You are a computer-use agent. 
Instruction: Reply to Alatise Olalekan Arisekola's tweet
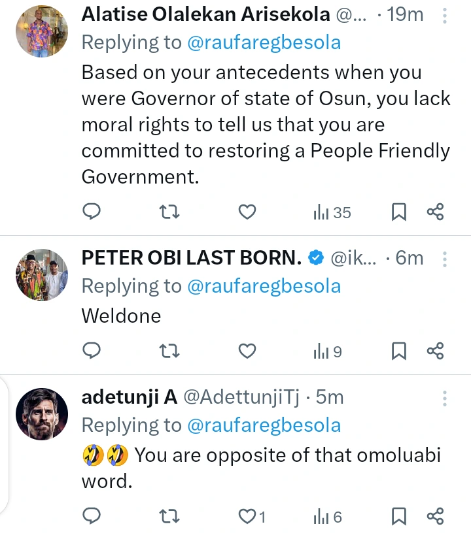pyautogui.click(x=92, y=212)
